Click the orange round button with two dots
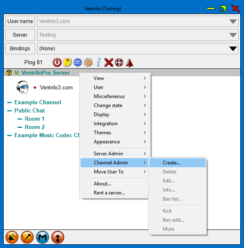The height and width of the screenshot is (248, 244). click(x=58, y=237)
